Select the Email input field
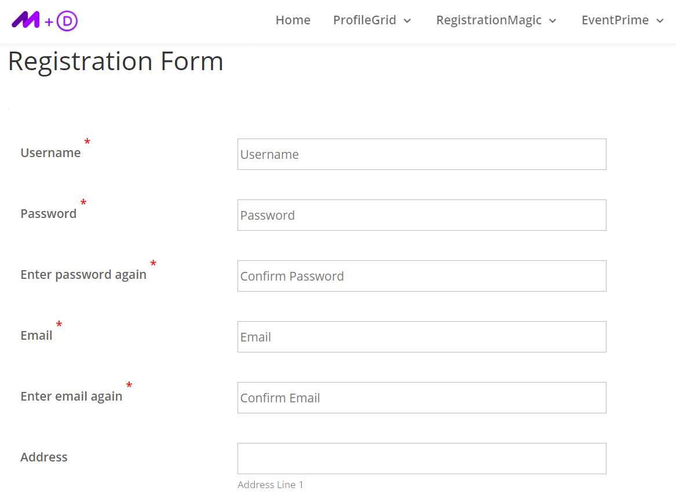The height and width of the screenshot is (498, 676). coord(422,337)
